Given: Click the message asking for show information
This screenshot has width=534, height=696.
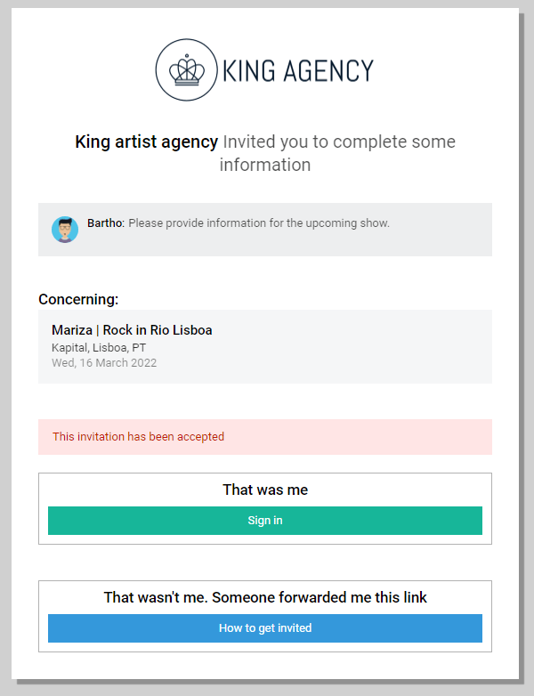Looking at the screenshot, I should [259, 223].
